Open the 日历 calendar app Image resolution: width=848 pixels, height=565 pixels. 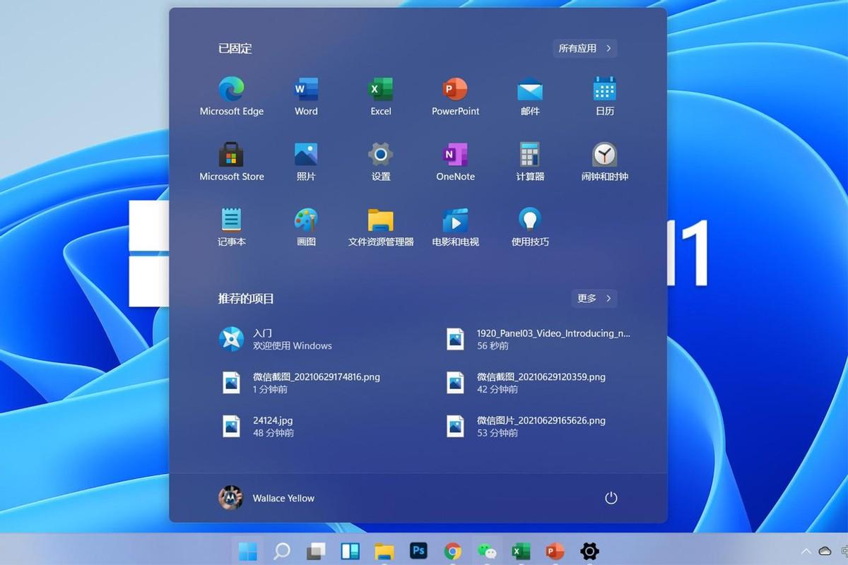604,95
